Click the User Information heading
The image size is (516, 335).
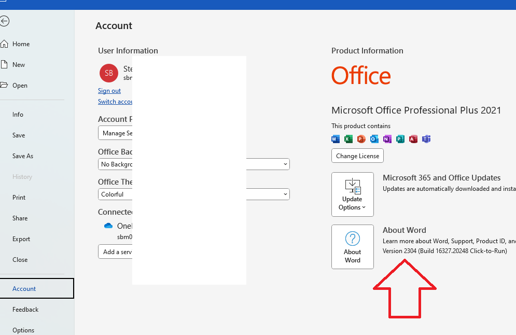128,51
